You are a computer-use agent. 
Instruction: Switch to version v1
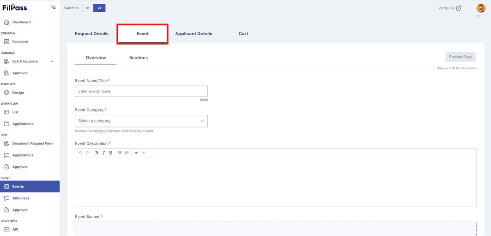pos(88,8)
